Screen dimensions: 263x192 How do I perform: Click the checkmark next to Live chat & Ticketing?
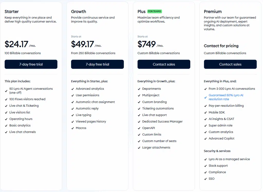coord(6,106)
